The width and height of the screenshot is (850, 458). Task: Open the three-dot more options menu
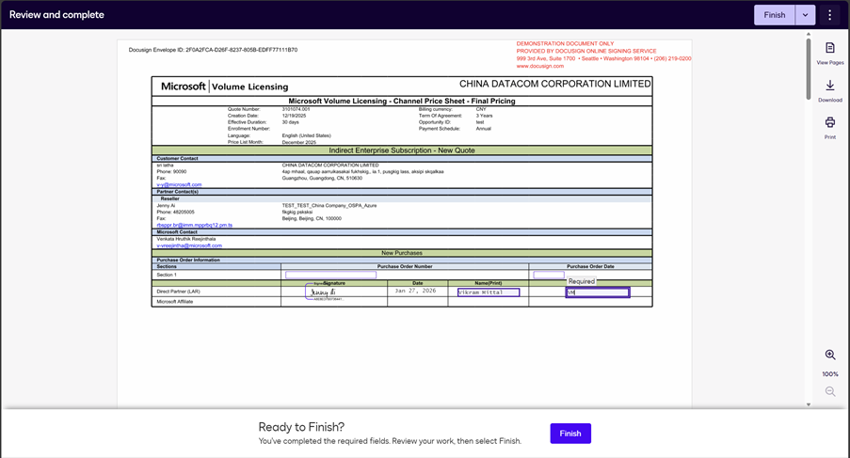(x=829, y=15)
